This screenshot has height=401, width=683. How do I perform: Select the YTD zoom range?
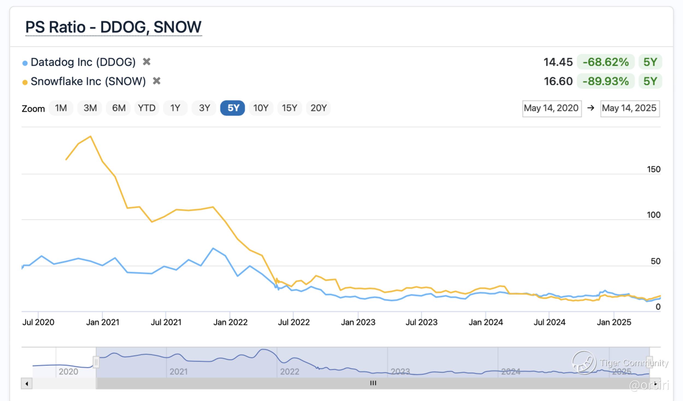click(146, 108)
